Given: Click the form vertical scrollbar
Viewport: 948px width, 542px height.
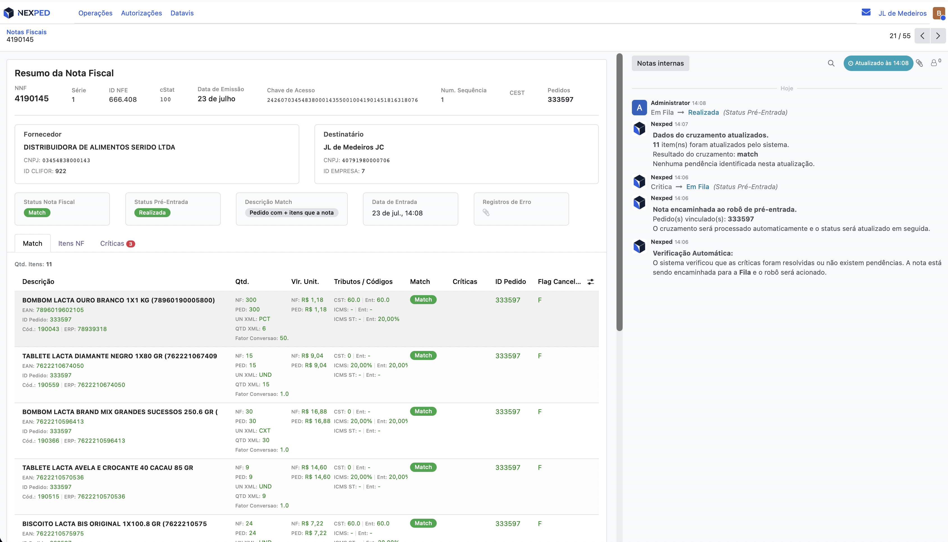Looking at the screenshot, I should (619, 192).
